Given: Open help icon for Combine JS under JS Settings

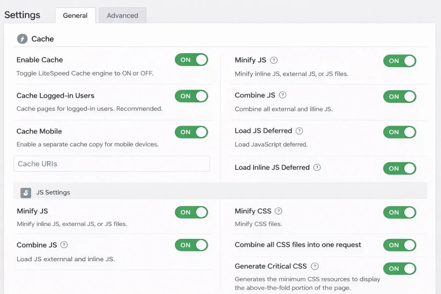Looking at the screenshot, I should pos(64,245).
